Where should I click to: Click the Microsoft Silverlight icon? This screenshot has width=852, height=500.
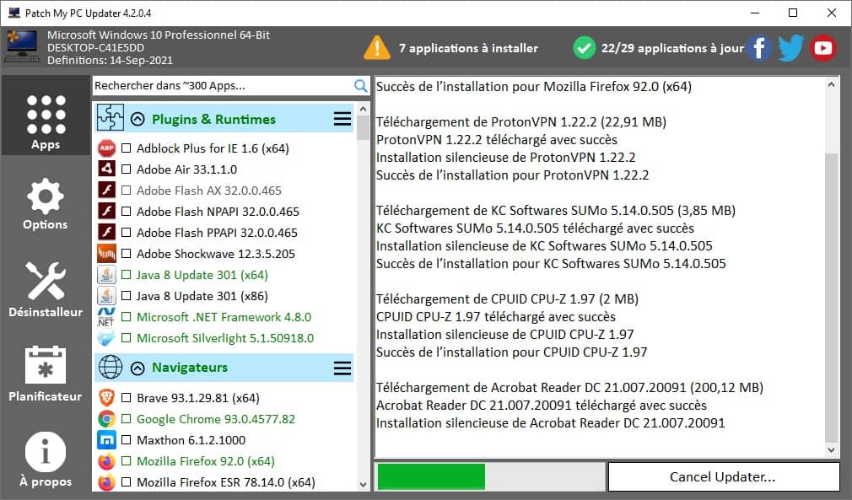106,338
